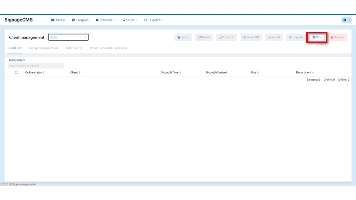Expand the Script menu
Image resolution: width=356 pixels, height=200 pixels.
(x=130, y=20)
